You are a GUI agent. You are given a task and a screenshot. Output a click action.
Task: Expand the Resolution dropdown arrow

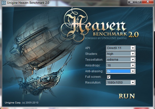[x=133, y=82]
